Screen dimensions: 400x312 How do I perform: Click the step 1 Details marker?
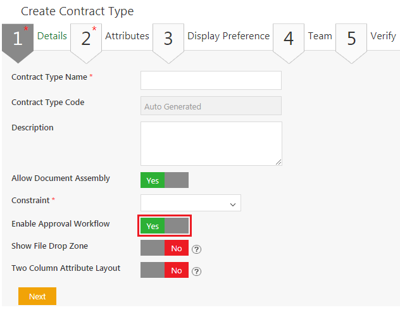pos(18,39)
